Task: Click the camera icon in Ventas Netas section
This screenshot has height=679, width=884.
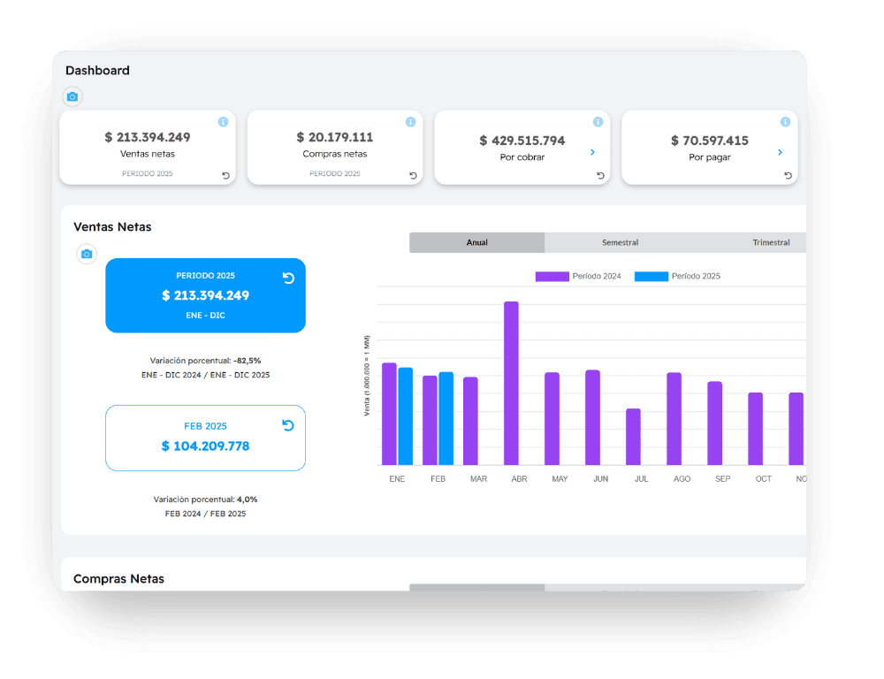Action: point(87,255)
